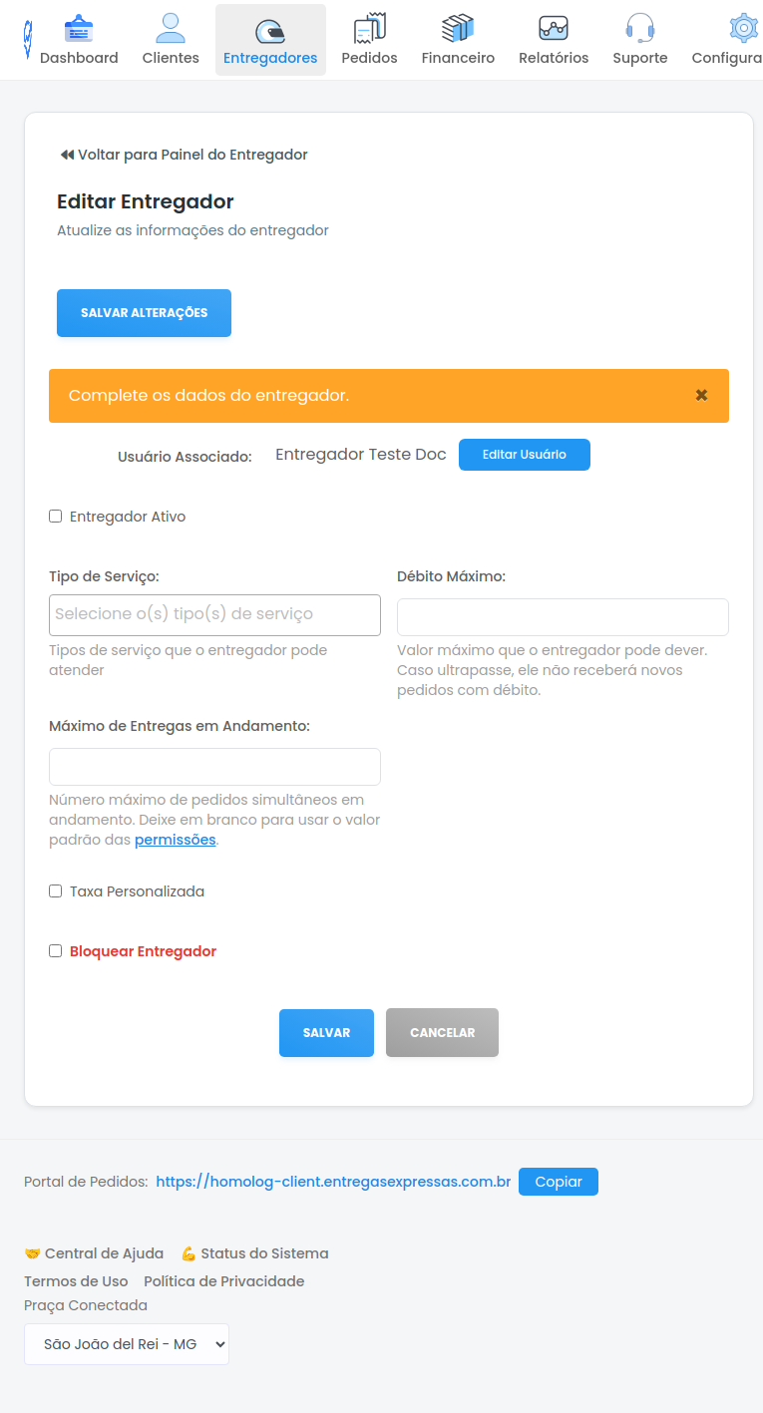Toggle the Taxa Personalizada option
The image size is (763, 1413).
point(55,890)
